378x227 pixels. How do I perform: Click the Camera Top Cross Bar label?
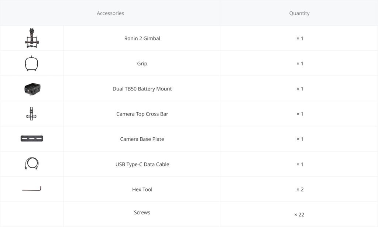pyautogui.click(x=142, y=114)
